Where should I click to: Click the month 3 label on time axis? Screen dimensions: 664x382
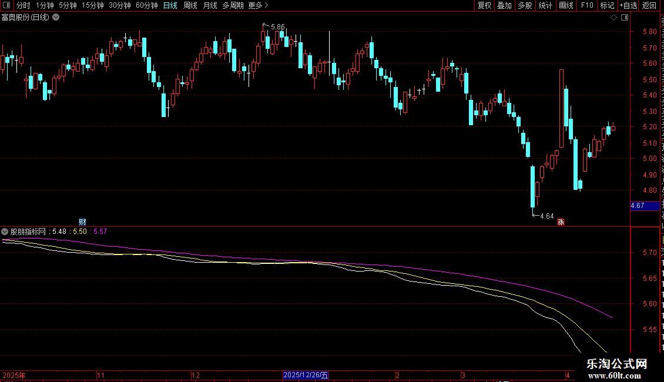point(463,375)
